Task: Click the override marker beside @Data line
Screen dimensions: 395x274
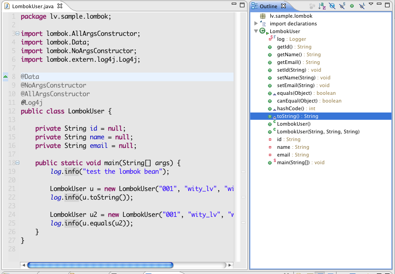Action: pos(5,77)
